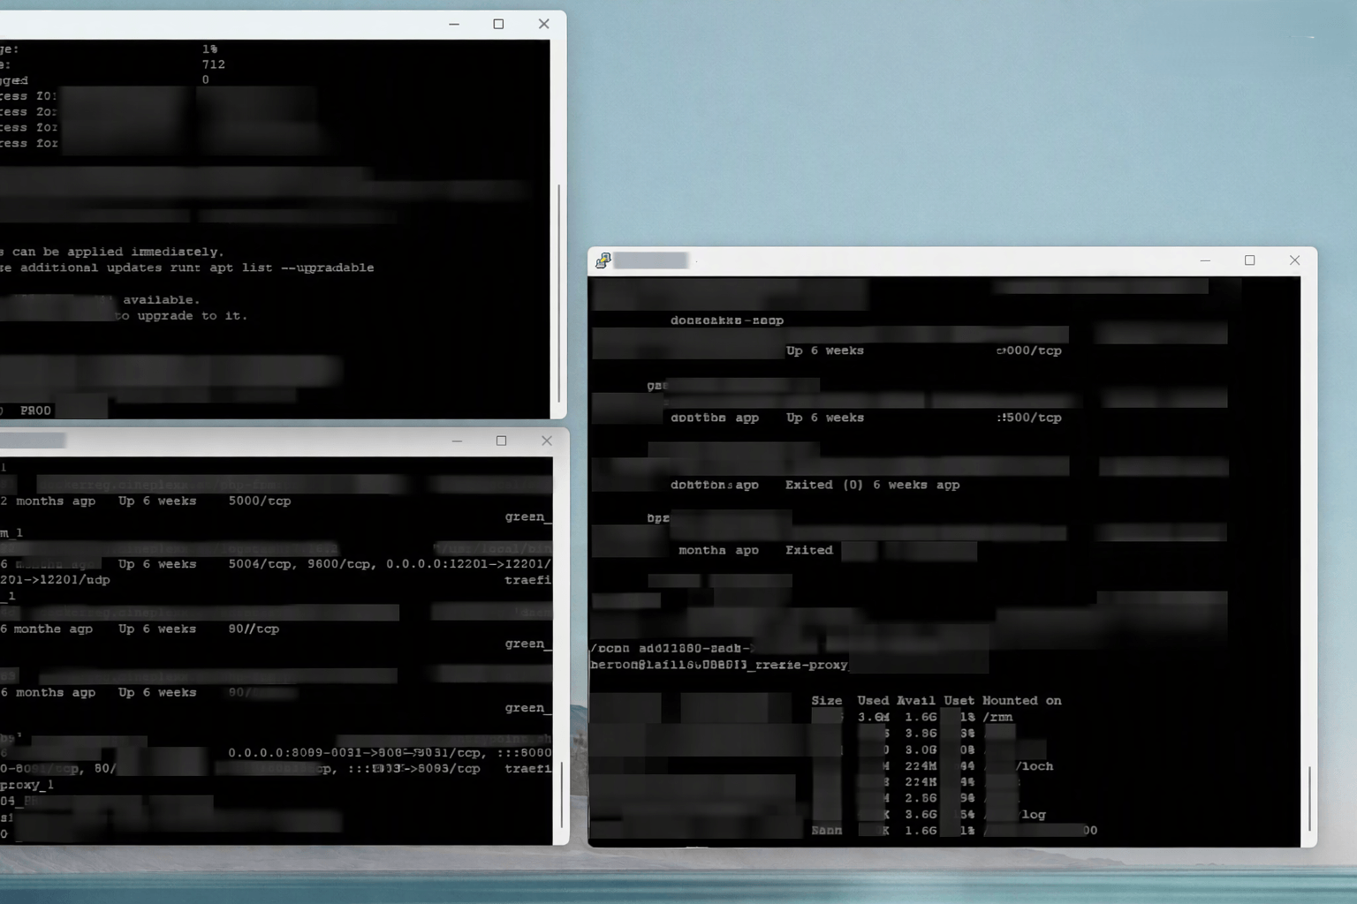Maximize the top-left apt updates terminal
Image resolution: width=1357 pixels, height=904 pixels.
(x=498, y=24)
